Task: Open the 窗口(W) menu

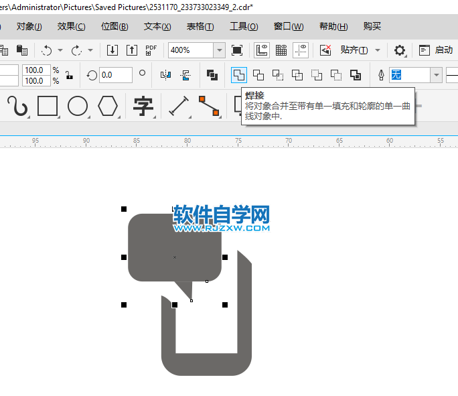Action: (x=289, y=27)
